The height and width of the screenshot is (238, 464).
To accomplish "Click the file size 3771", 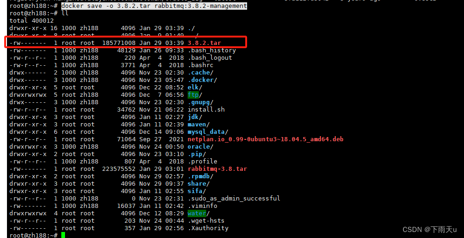I will [128, 65].
